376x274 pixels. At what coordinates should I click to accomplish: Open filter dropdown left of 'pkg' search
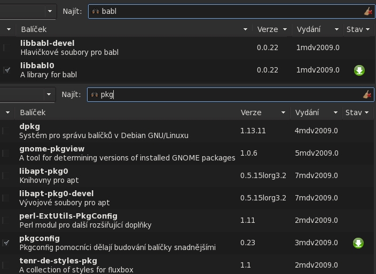point(49,94)
